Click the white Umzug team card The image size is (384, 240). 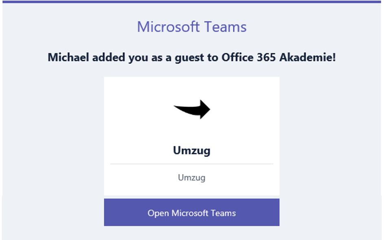point(192,136)
